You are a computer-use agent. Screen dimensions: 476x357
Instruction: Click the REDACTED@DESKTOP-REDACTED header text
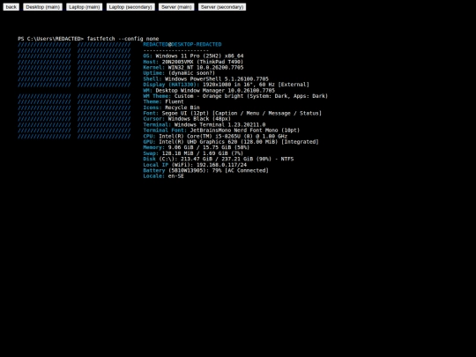coord(182,44)
